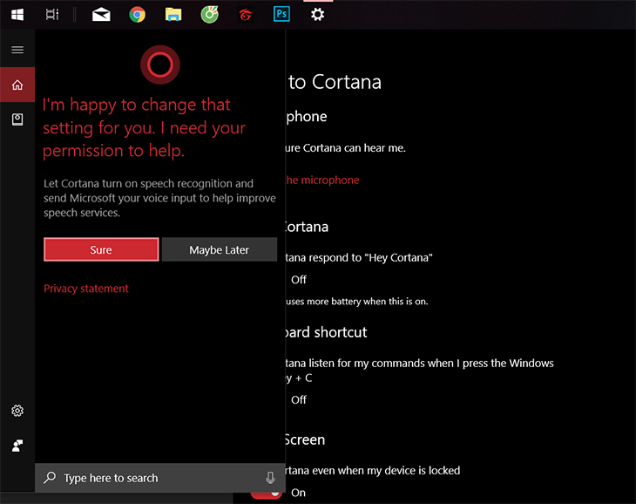Click the 'to Cortana' settings heading
Screen dimensions: 636x504
pyautogui.click(x=335, y=82)
